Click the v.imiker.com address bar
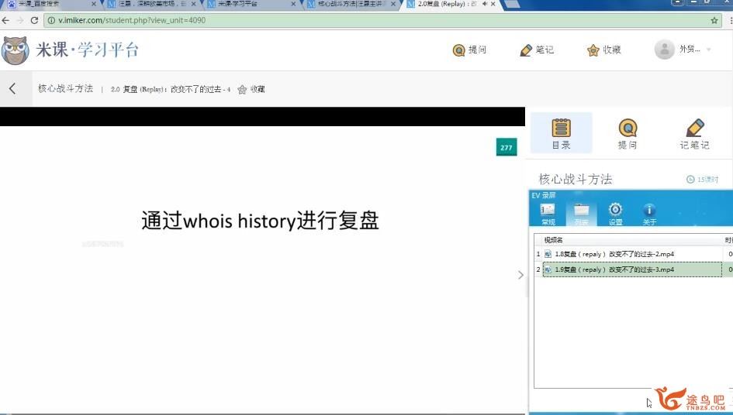Image resolution: width=733 pixels, height=415 pixels. tap(383, 21)
